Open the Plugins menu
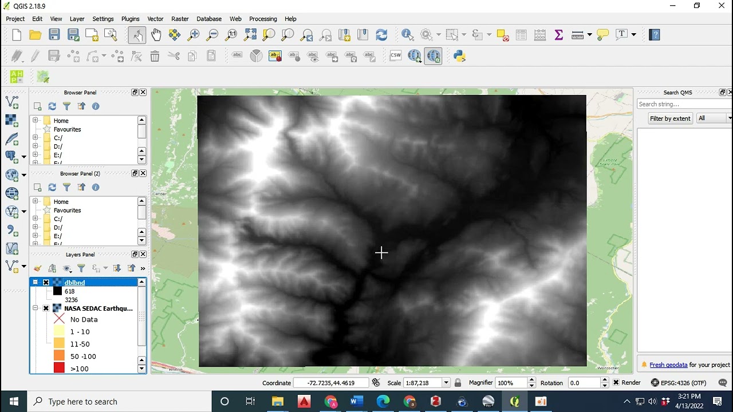 coord(130,19)
